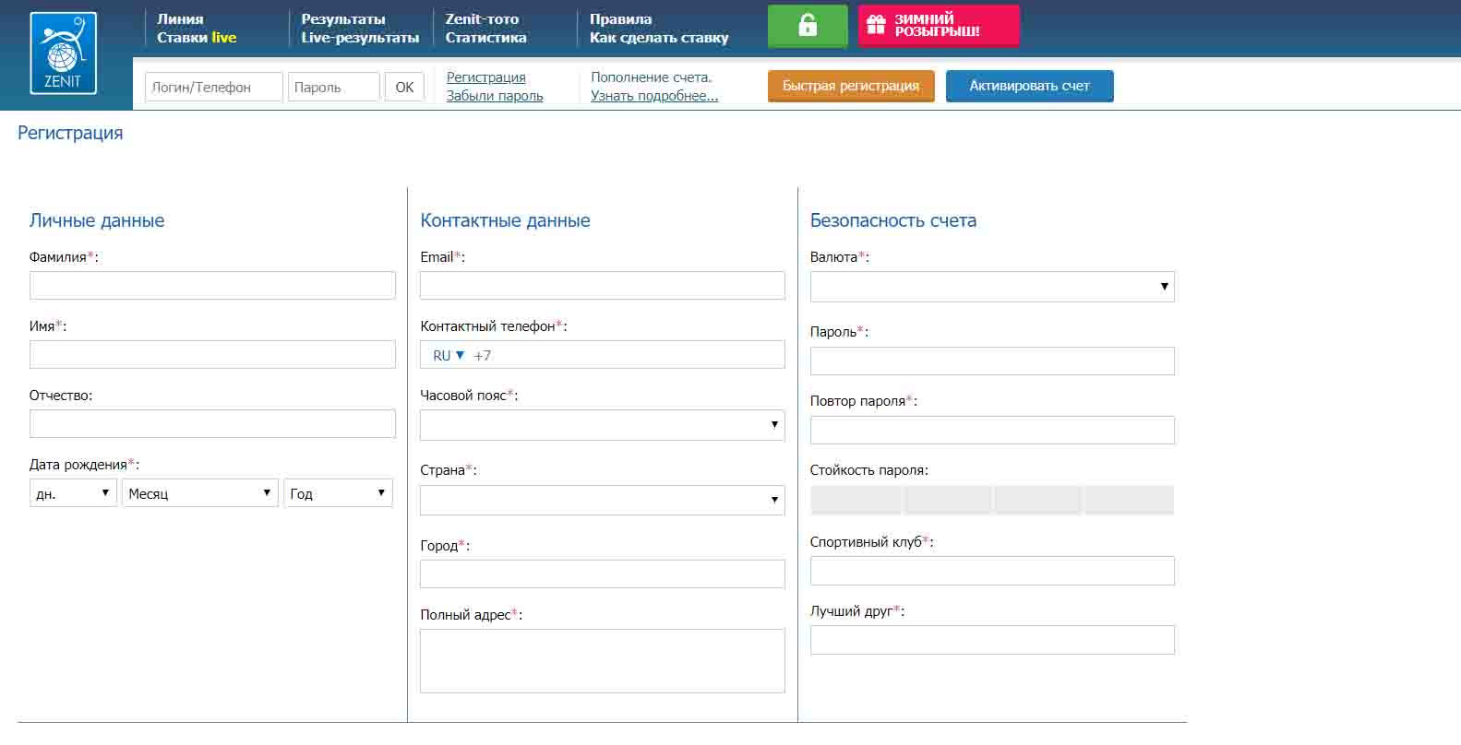This screenshot has height=745, width=1461.
Task: Click the Zenit logo icon
Action: [x=63, y=53]
